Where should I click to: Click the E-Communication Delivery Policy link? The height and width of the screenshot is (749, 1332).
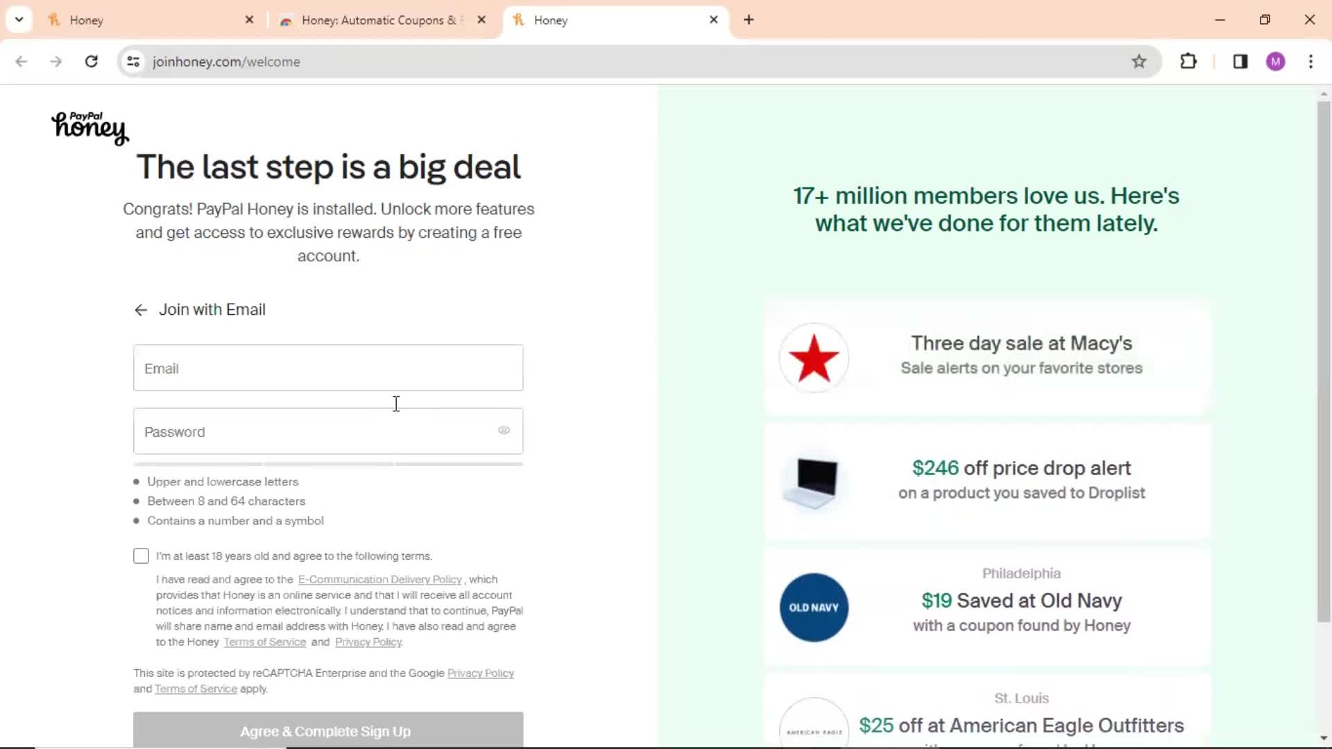tap(379, 579)
